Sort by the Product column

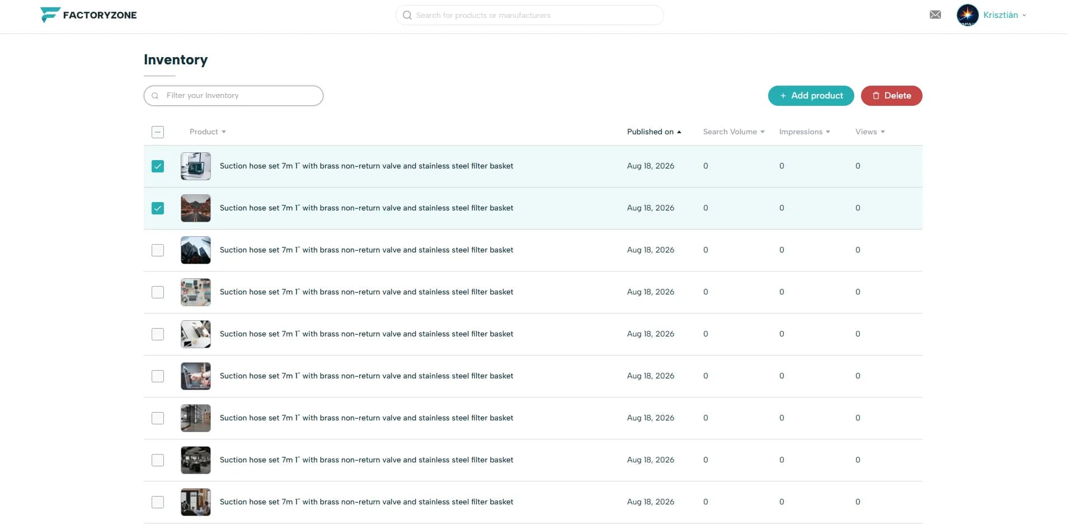tap(208, 132)
